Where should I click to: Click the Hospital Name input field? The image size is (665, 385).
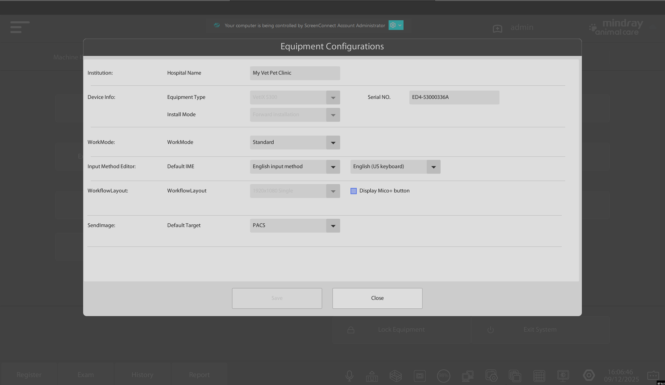click(x=295, y=73)
